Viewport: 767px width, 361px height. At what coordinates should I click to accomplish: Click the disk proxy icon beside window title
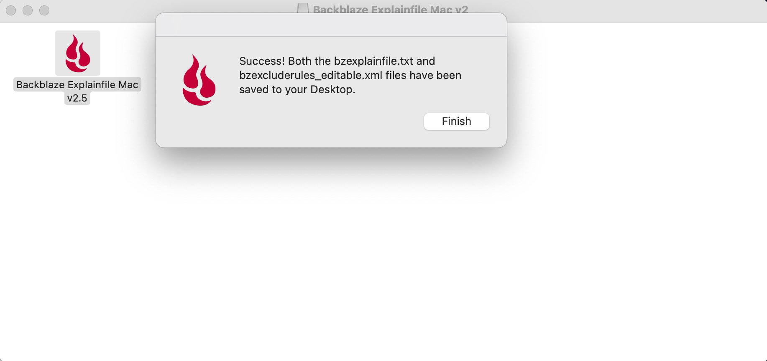coord(303,8)
